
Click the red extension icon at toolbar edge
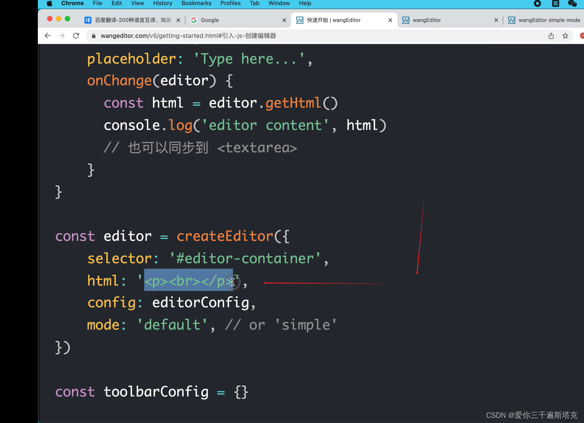click(582, 36)
